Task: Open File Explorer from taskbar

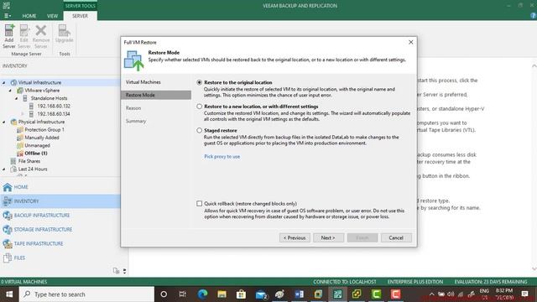Action: (x=222, y=294)
